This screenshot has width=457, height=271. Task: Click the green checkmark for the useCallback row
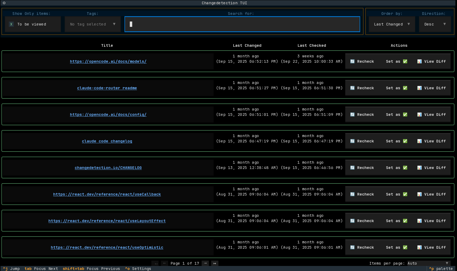click(405, 194)
